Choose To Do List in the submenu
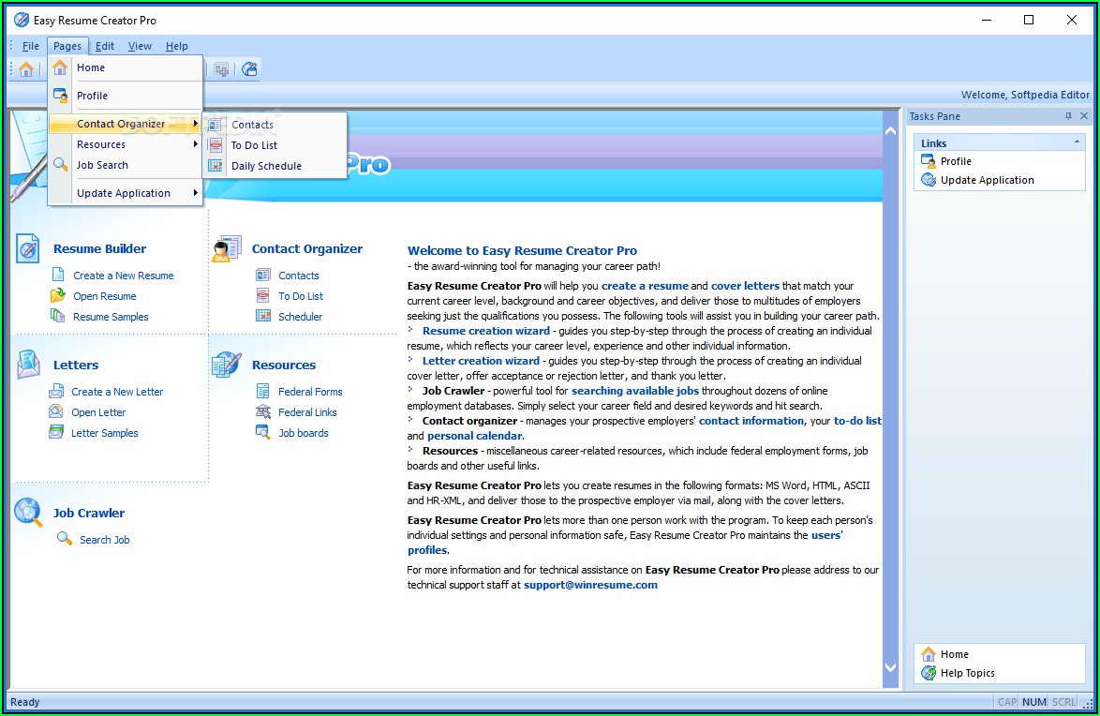This screenshot has width=1100, height=716. (x=254, y=145)
